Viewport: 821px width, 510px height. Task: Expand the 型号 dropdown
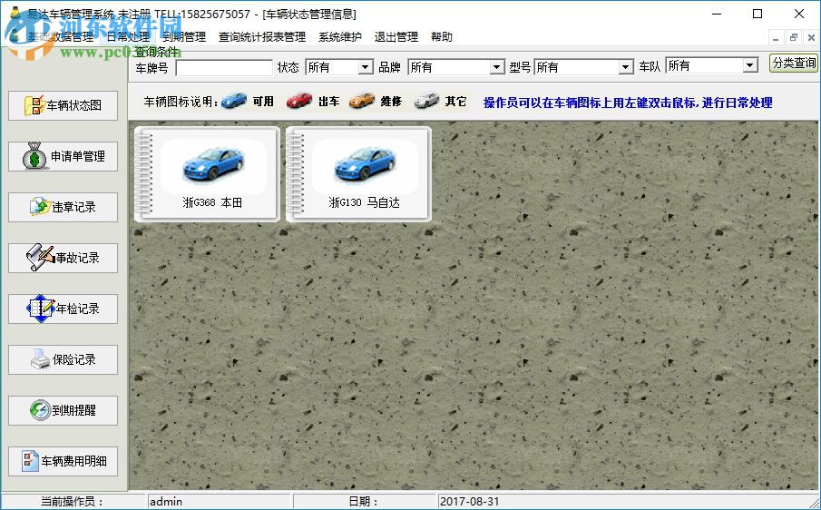point(625,67)
